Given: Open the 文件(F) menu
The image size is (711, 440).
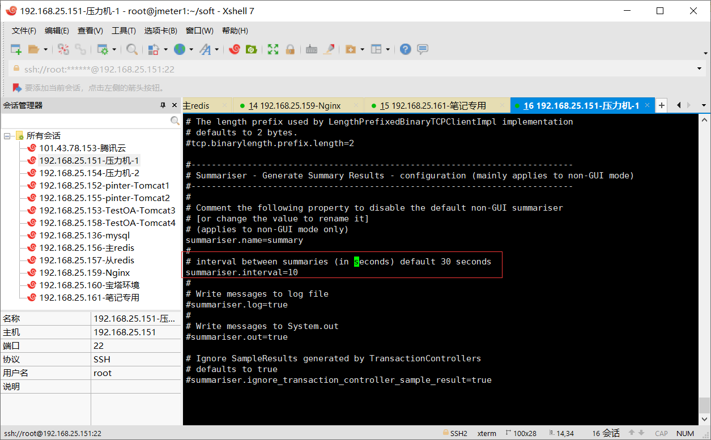Looking at the screenshot, I should coord(24,31).
